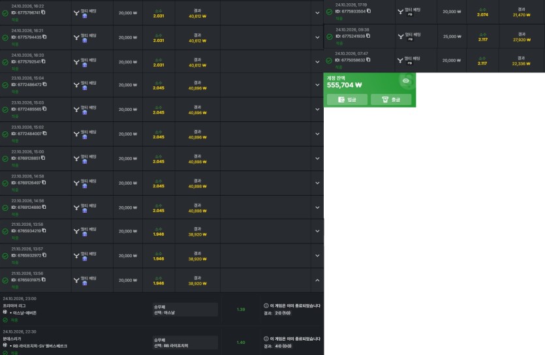Click soccer ball icon next to 아스날-에버튼

point(5,313)
